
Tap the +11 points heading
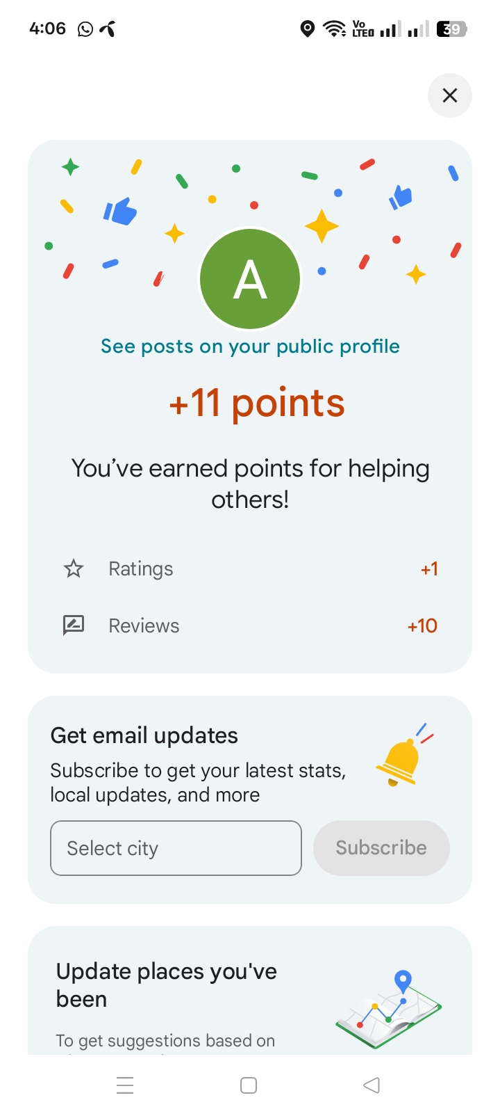(x=257, y=403)
